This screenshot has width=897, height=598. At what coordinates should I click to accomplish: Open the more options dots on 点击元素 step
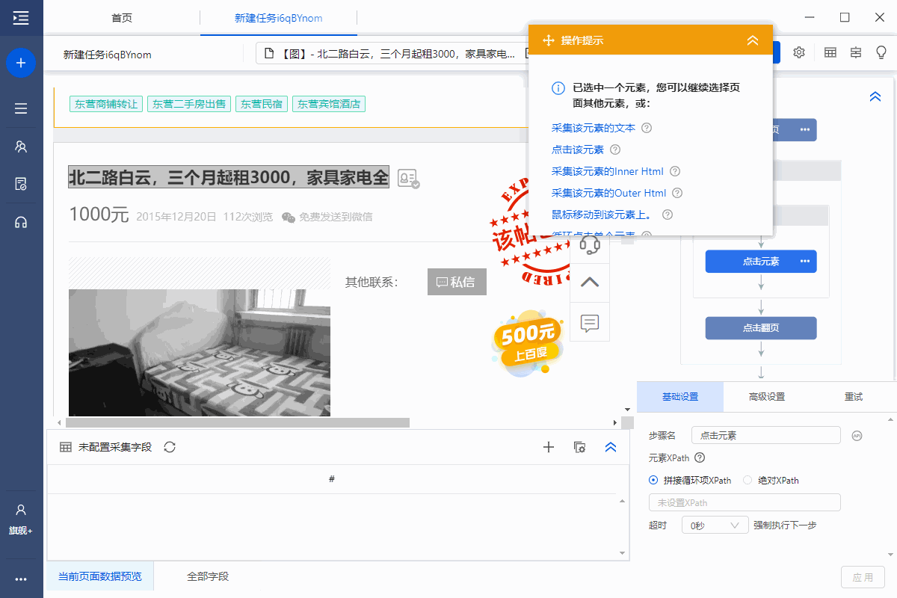(805, 261)
